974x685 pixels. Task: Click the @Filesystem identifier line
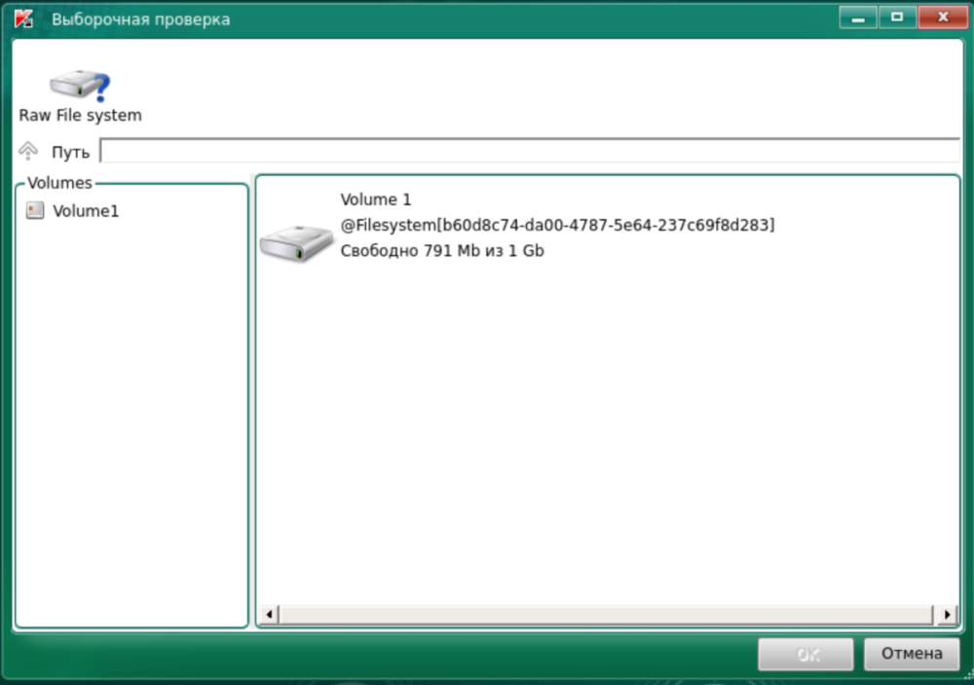pos(557,225)
